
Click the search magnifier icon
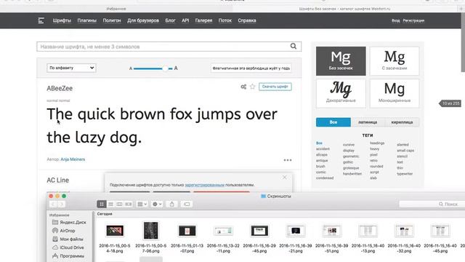pos(294,47)
